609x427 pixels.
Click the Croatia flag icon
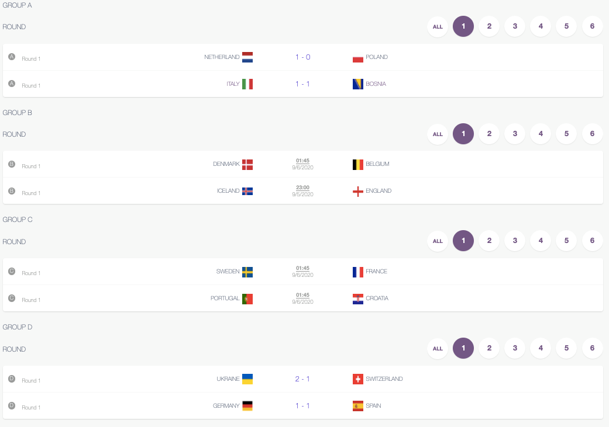point(357,298)
